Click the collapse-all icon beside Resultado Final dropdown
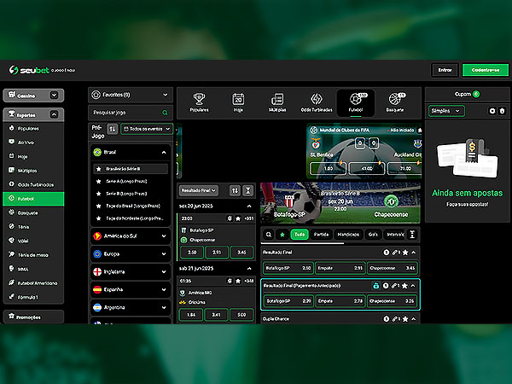512x384 pixels. (248, 190)
